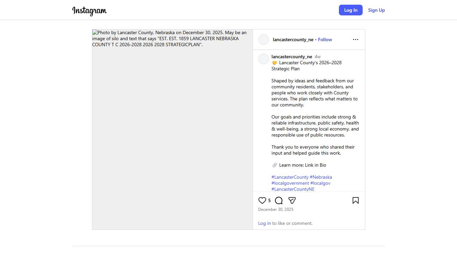Open lancastercounty_ne username in post header
Screen dimensions: 457x257
click(x=293, y=39)
